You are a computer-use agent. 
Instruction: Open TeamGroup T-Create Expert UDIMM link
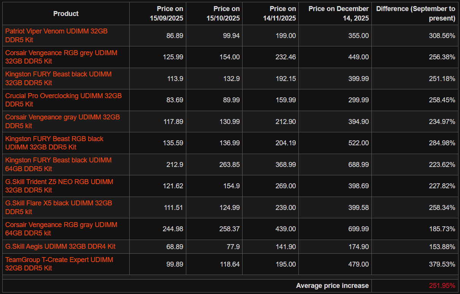(59, 260)
